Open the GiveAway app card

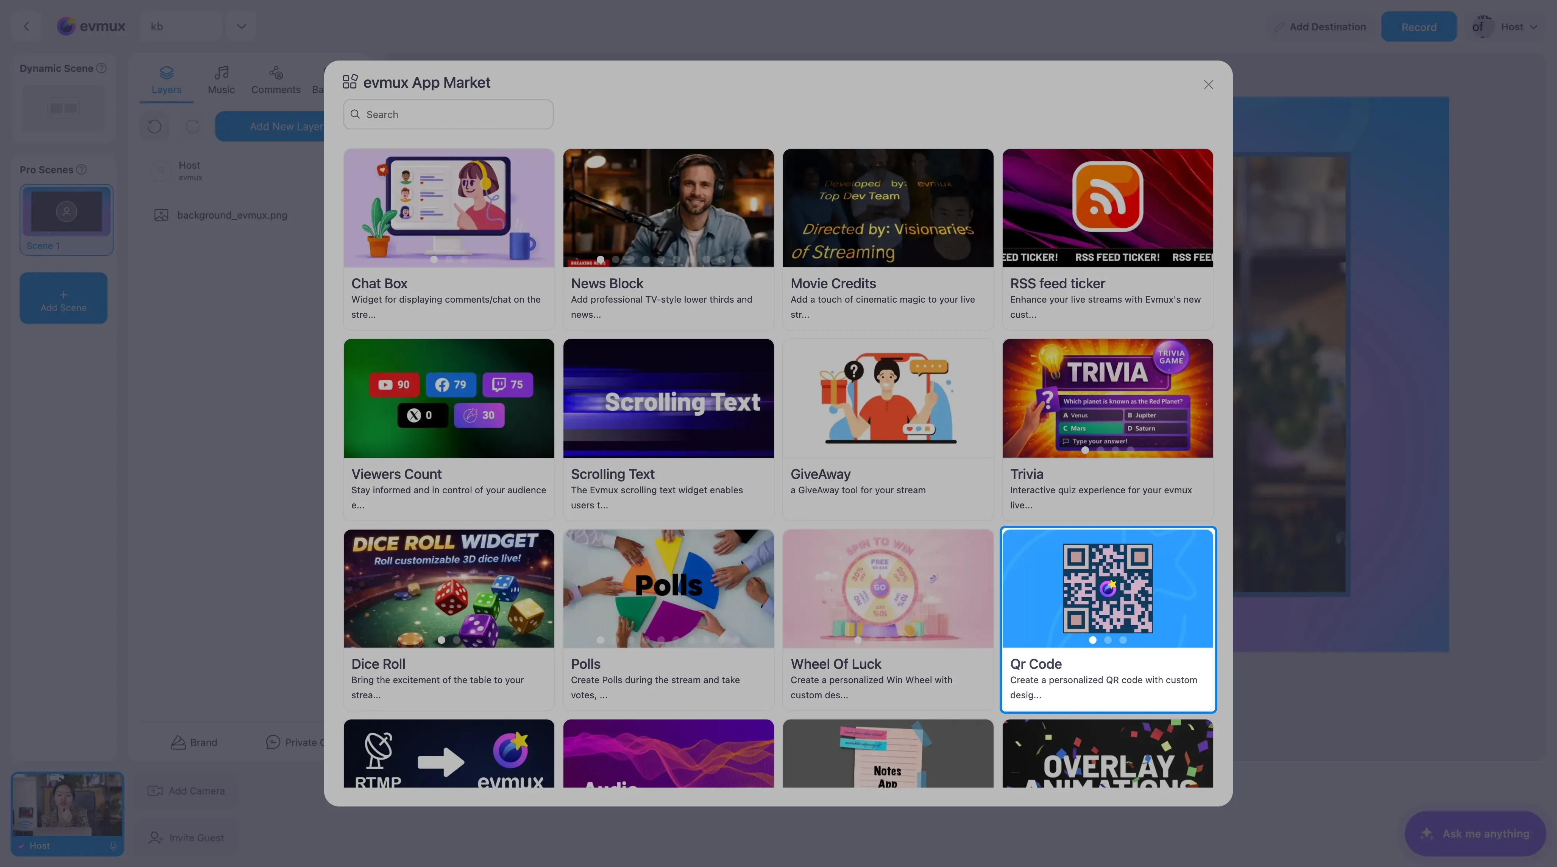(887, 429)
